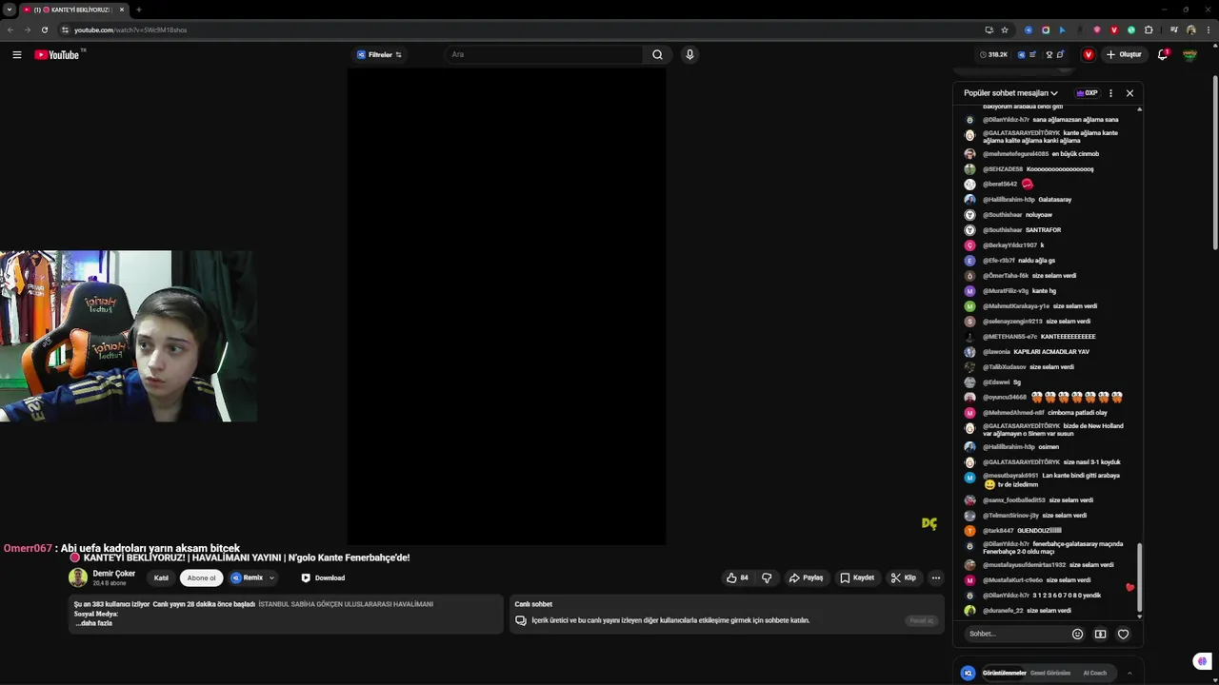The image size is (1219, 685).
Task: Click the black video player area
Action: (507, 305)
